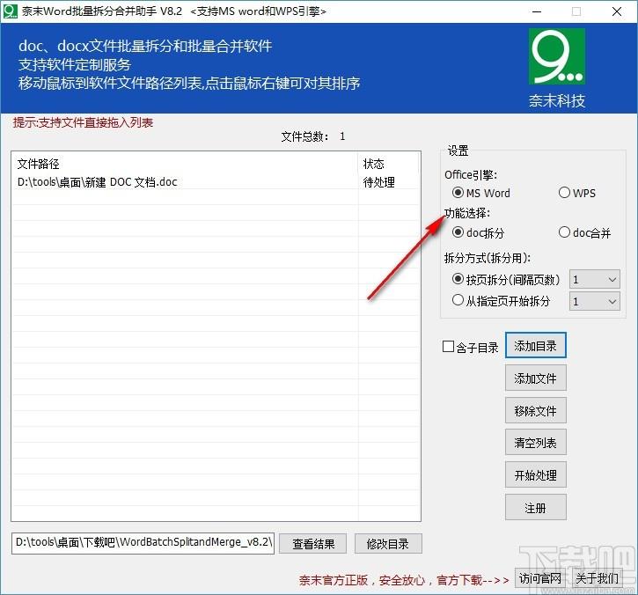Enable the 含子目录 checkbox
Screen dimensions: 638x595
[471, 347]
